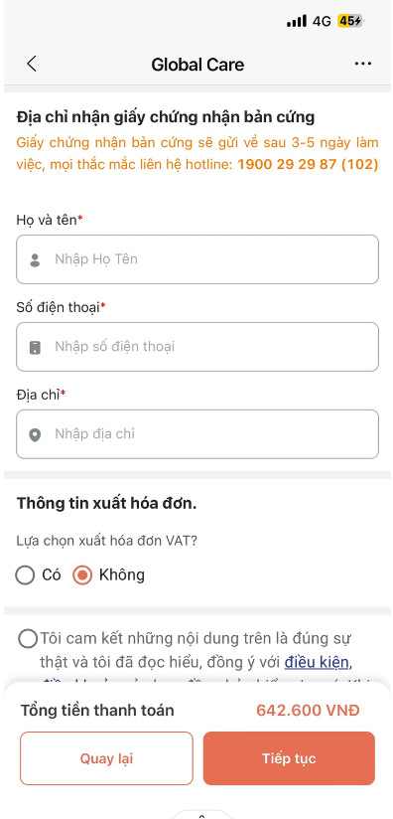Click the location pin icon in address field
Screen dimensions: 393x819
(x=35, y=434)
